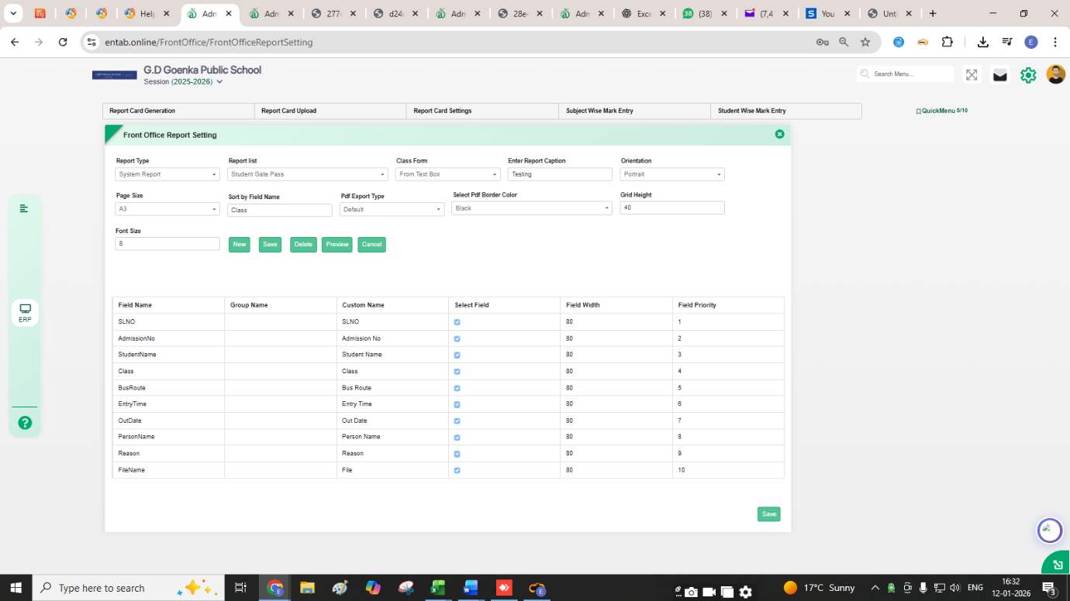This screenshot has height=601, width=1070.
Task: Click the green help question mark icon
Action: point(25,423)
